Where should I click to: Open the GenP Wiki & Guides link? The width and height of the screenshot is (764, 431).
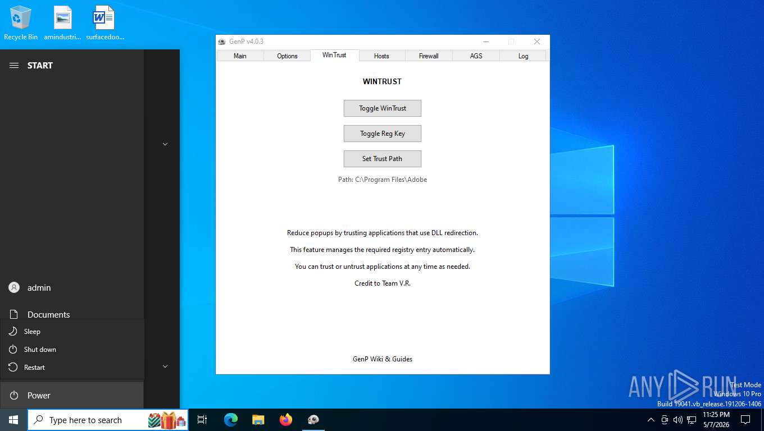click(383, 359)
